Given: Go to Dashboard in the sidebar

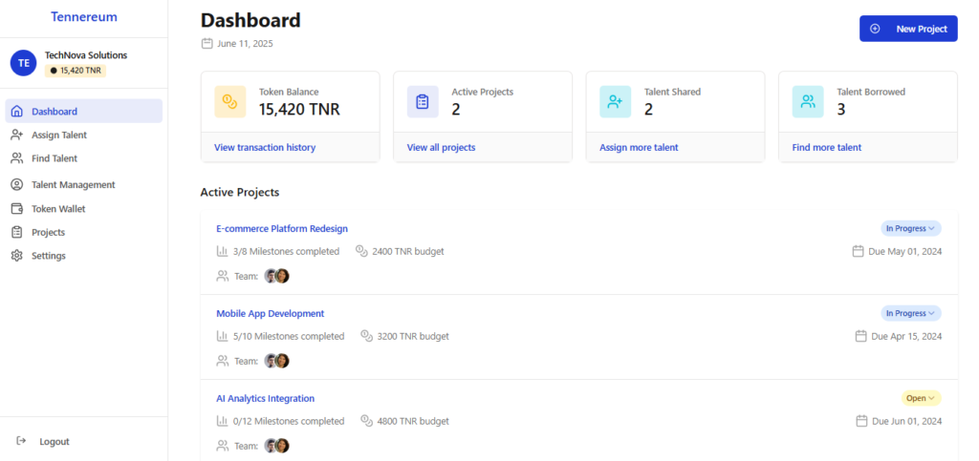Looking at the screenshot, I should pos(84,112).
